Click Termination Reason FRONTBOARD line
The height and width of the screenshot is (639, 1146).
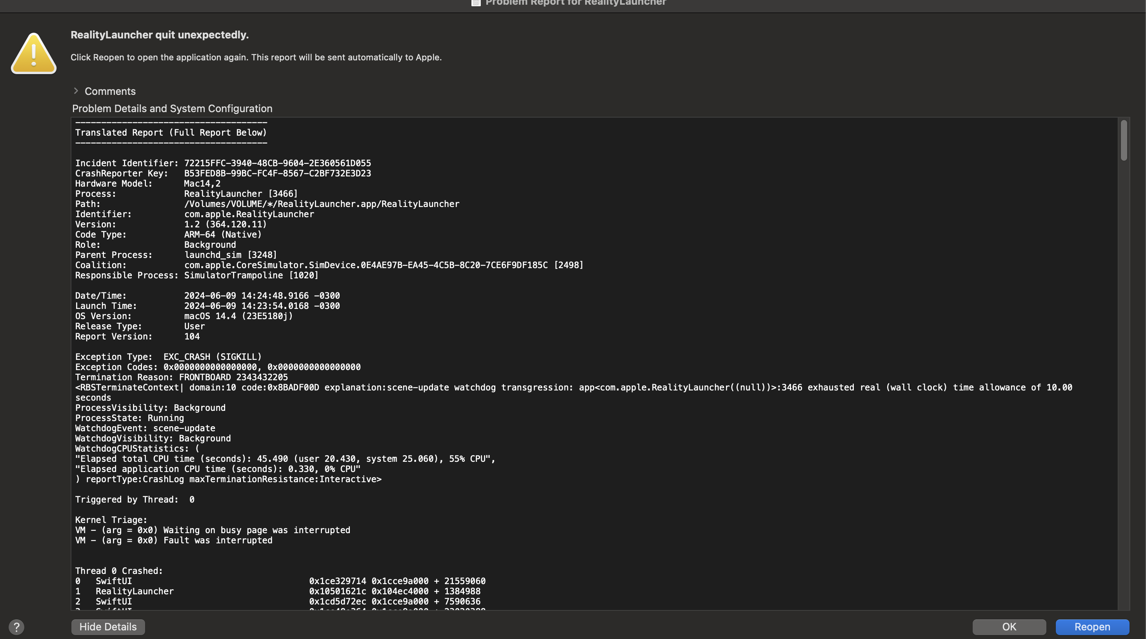[x=182, y=378]
